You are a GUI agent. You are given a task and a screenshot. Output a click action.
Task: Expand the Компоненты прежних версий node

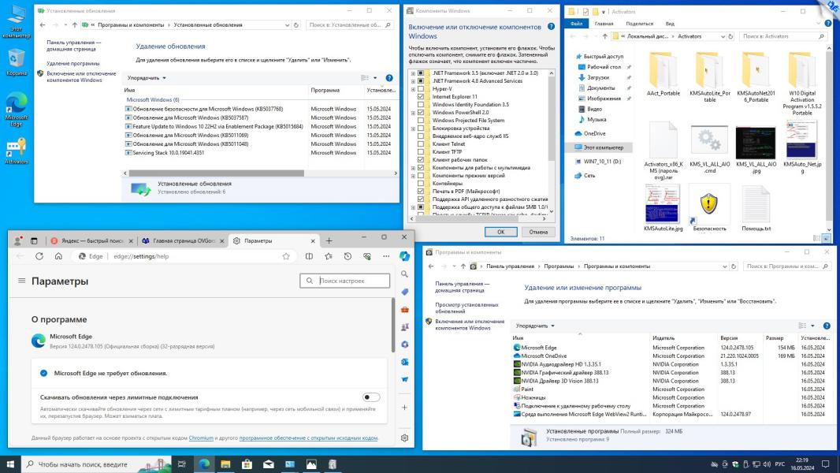413,176
